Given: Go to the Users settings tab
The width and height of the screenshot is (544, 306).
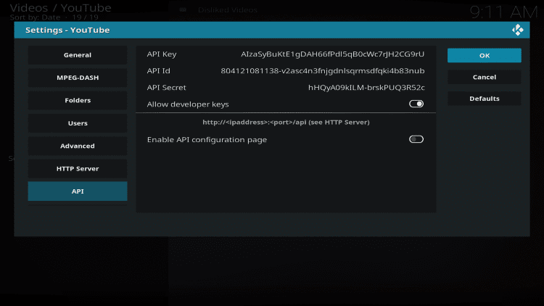Looking at the screenshot, I should click(x=78, y=123).
